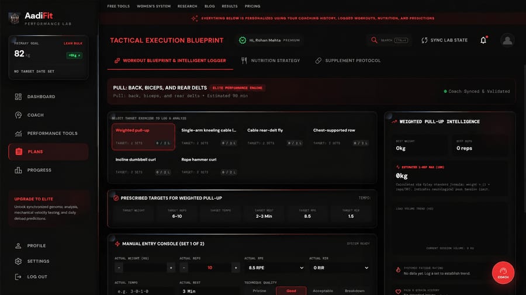This screenshot has width=526, height=295.
Task: Click the pill Supplement Protocol icon
Action: tap(318, 61)
